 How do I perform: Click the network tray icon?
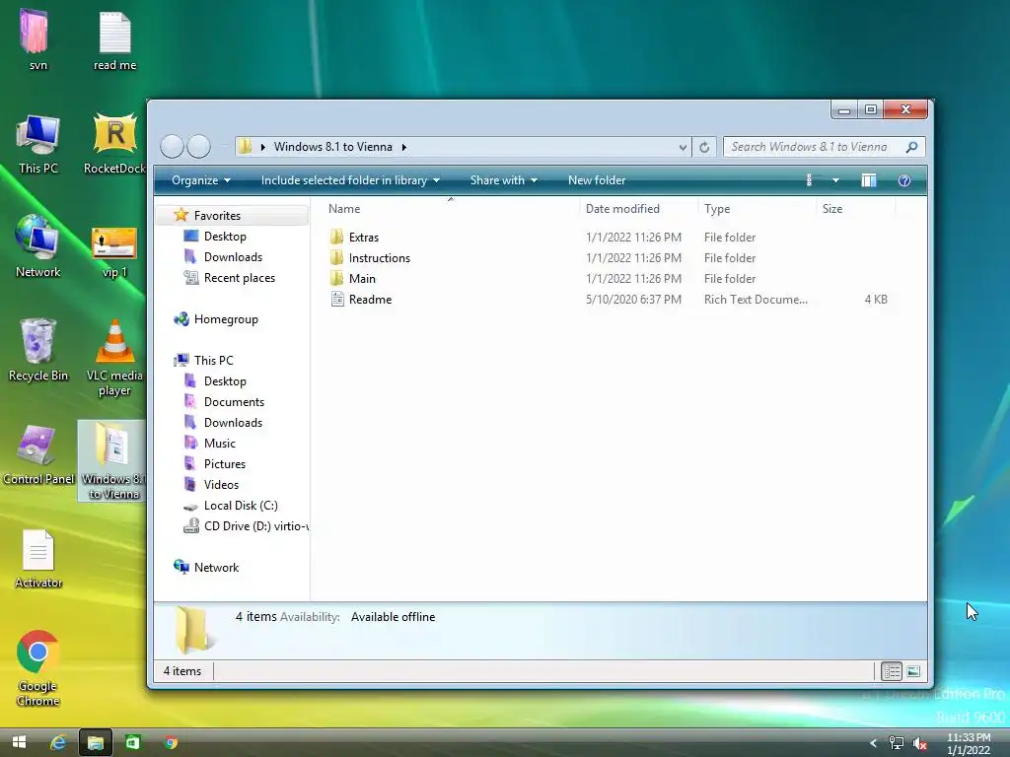pos(896,743)
